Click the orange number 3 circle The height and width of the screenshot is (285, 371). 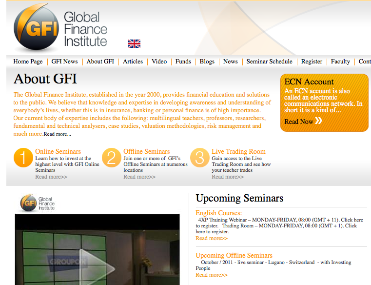200,158
